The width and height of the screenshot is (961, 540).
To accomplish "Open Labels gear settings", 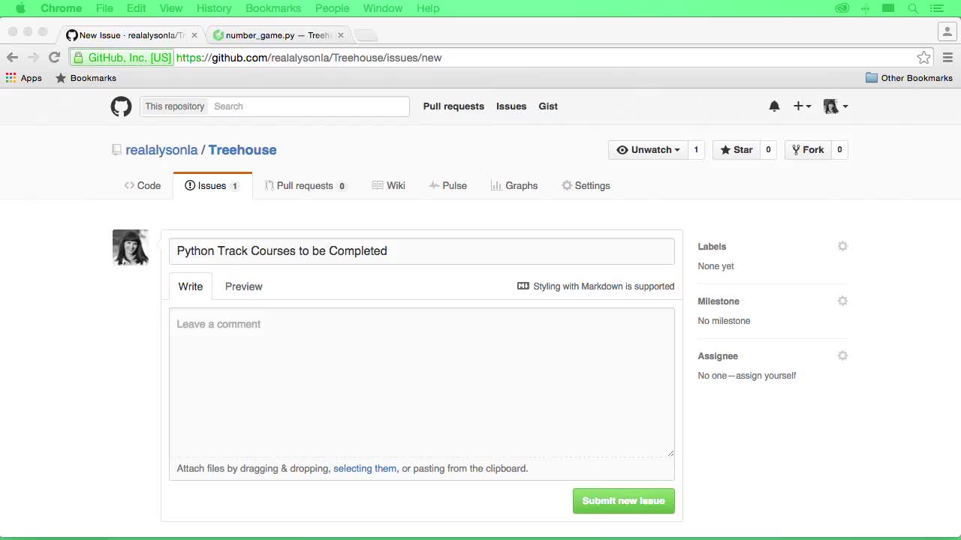I will click(842, 246).
